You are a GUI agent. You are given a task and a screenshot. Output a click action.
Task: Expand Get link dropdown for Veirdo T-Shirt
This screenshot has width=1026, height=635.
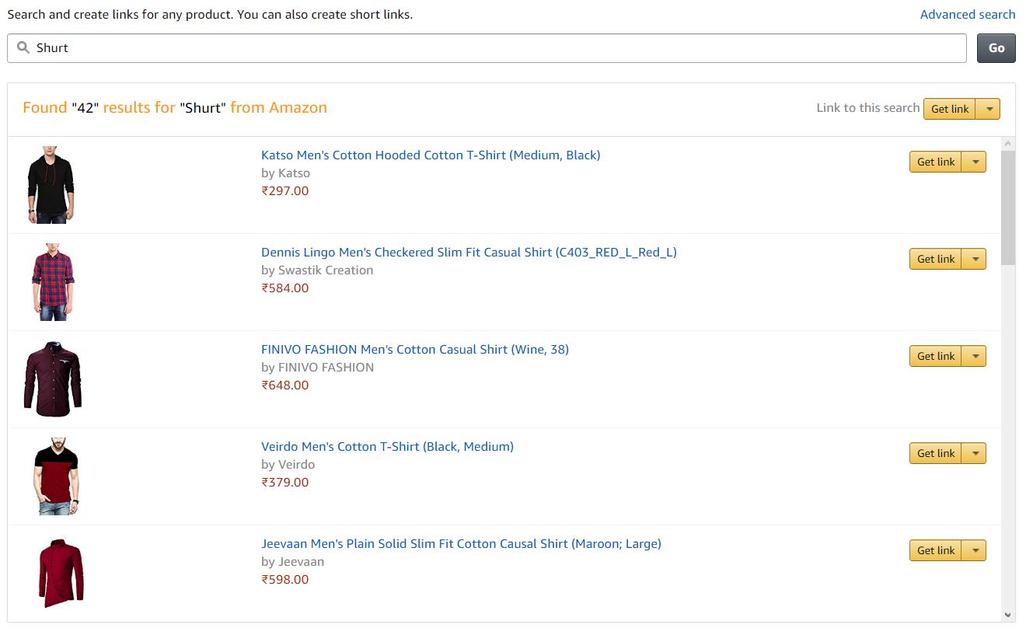(975, 453)
